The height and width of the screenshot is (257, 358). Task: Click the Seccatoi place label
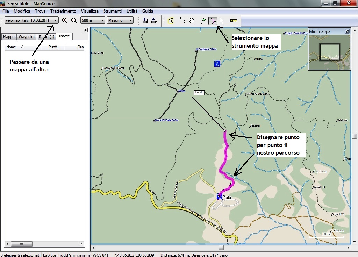pyautogui.click(x=255, y=126)
